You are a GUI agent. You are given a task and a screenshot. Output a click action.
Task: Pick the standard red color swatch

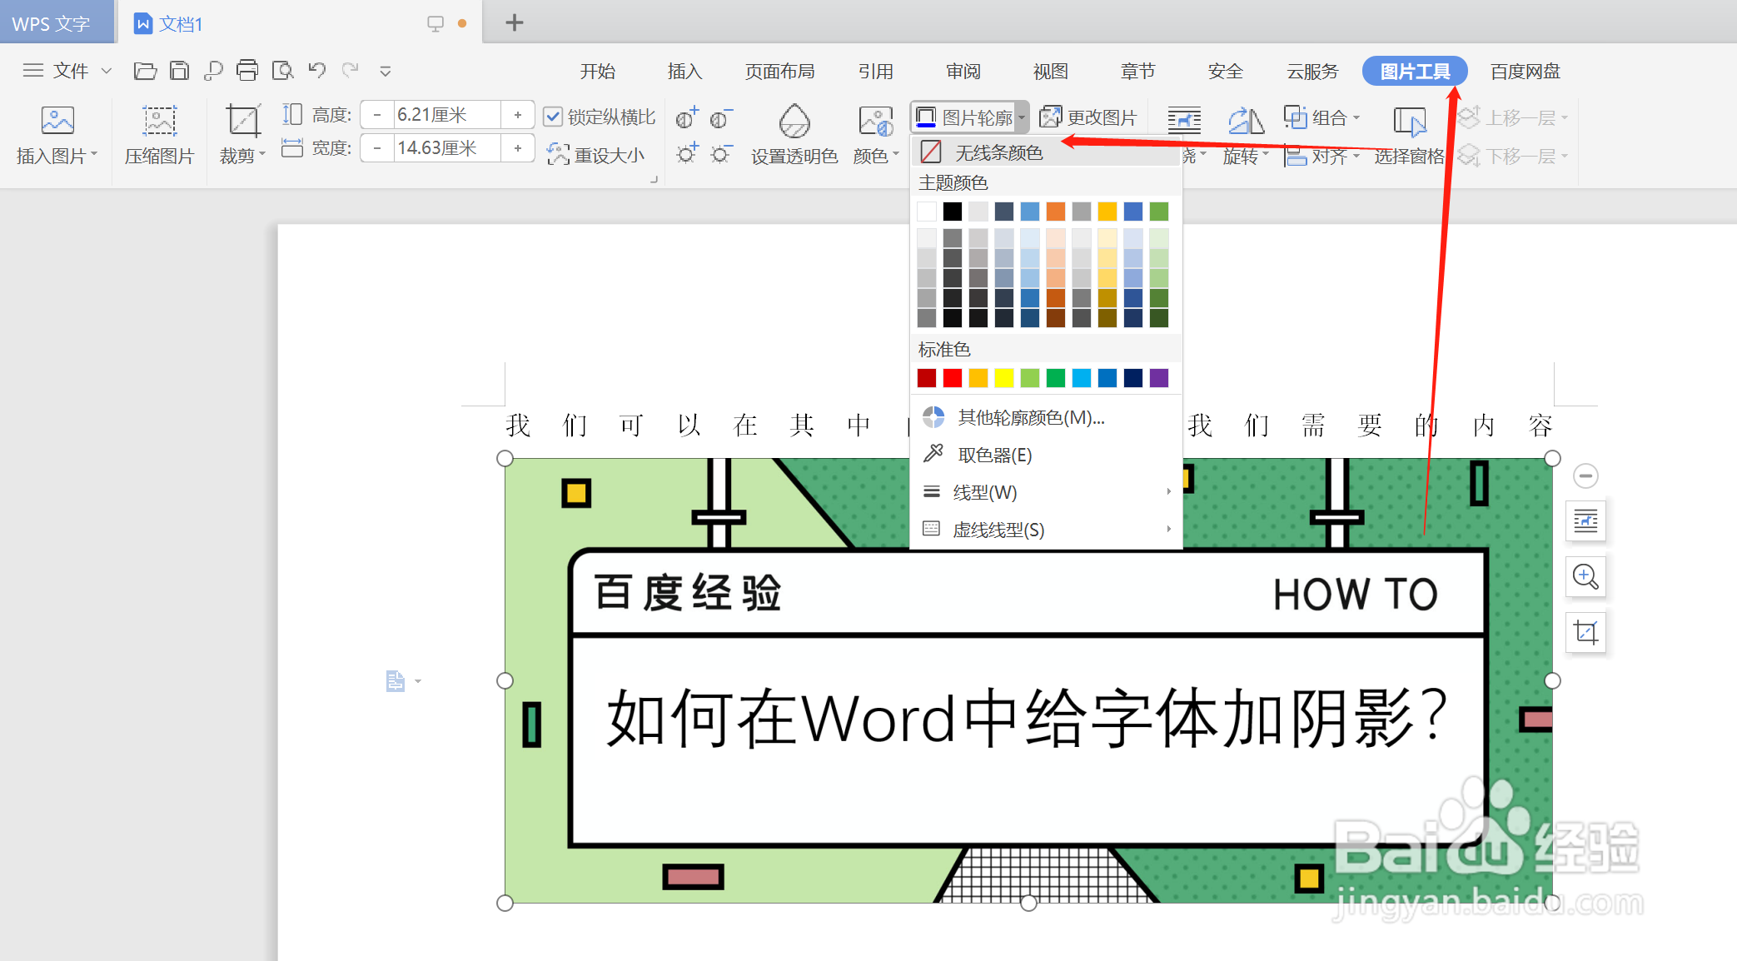point(953,378)
